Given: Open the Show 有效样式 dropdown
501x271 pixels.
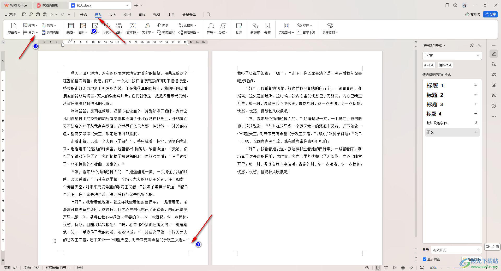Looking at the screenshot, I should tap(456, 250).
